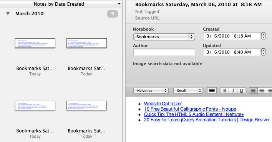The height and width of the screenshot is (142, 272).
Task: Align text left
Action: coord(253,91)
